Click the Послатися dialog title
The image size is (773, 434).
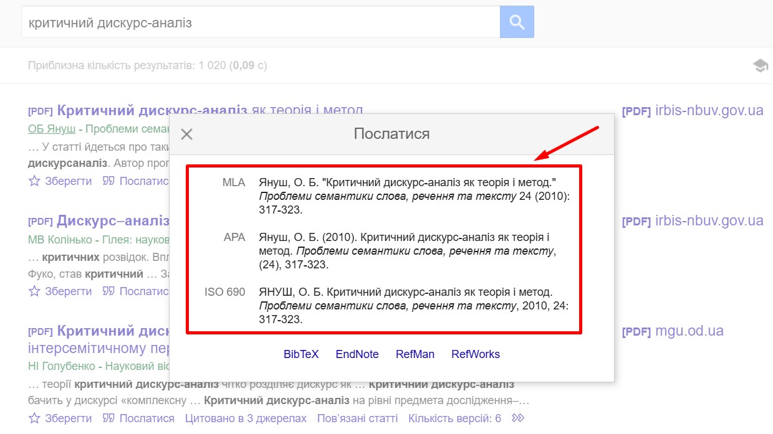pyautogui.click(x=391, y=134)
